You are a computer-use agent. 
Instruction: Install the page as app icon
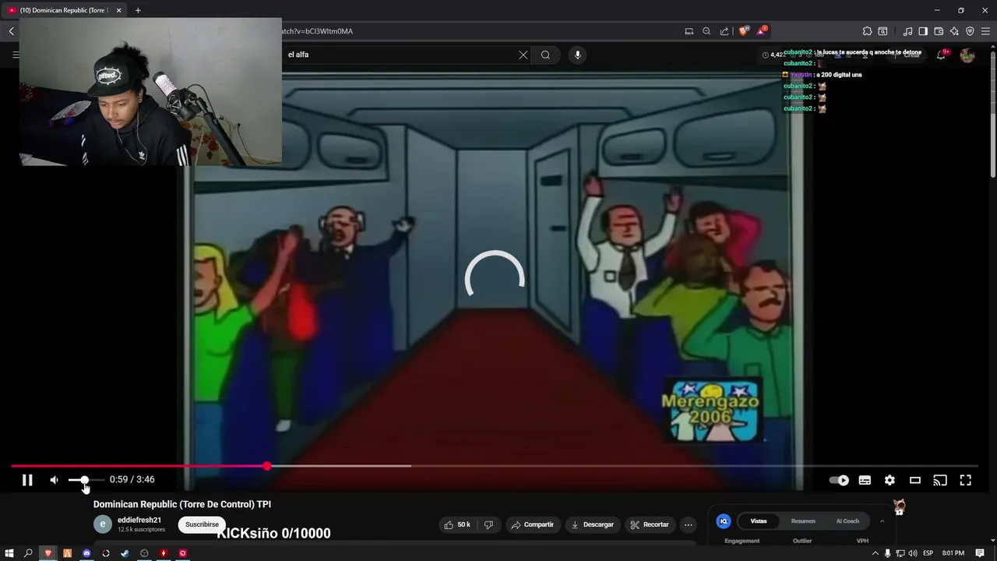point(689,31)
